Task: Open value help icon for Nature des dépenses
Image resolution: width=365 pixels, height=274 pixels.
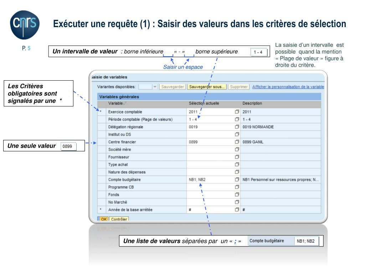Action: 237,172
